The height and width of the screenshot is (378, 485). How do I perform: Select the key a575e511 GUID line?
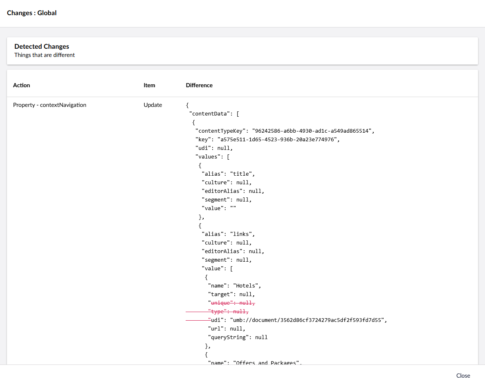coord(267,140)
